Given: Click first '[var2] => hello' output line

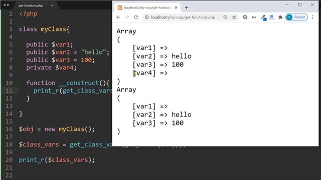Looking at the screenshot, I should click(162, 56).
